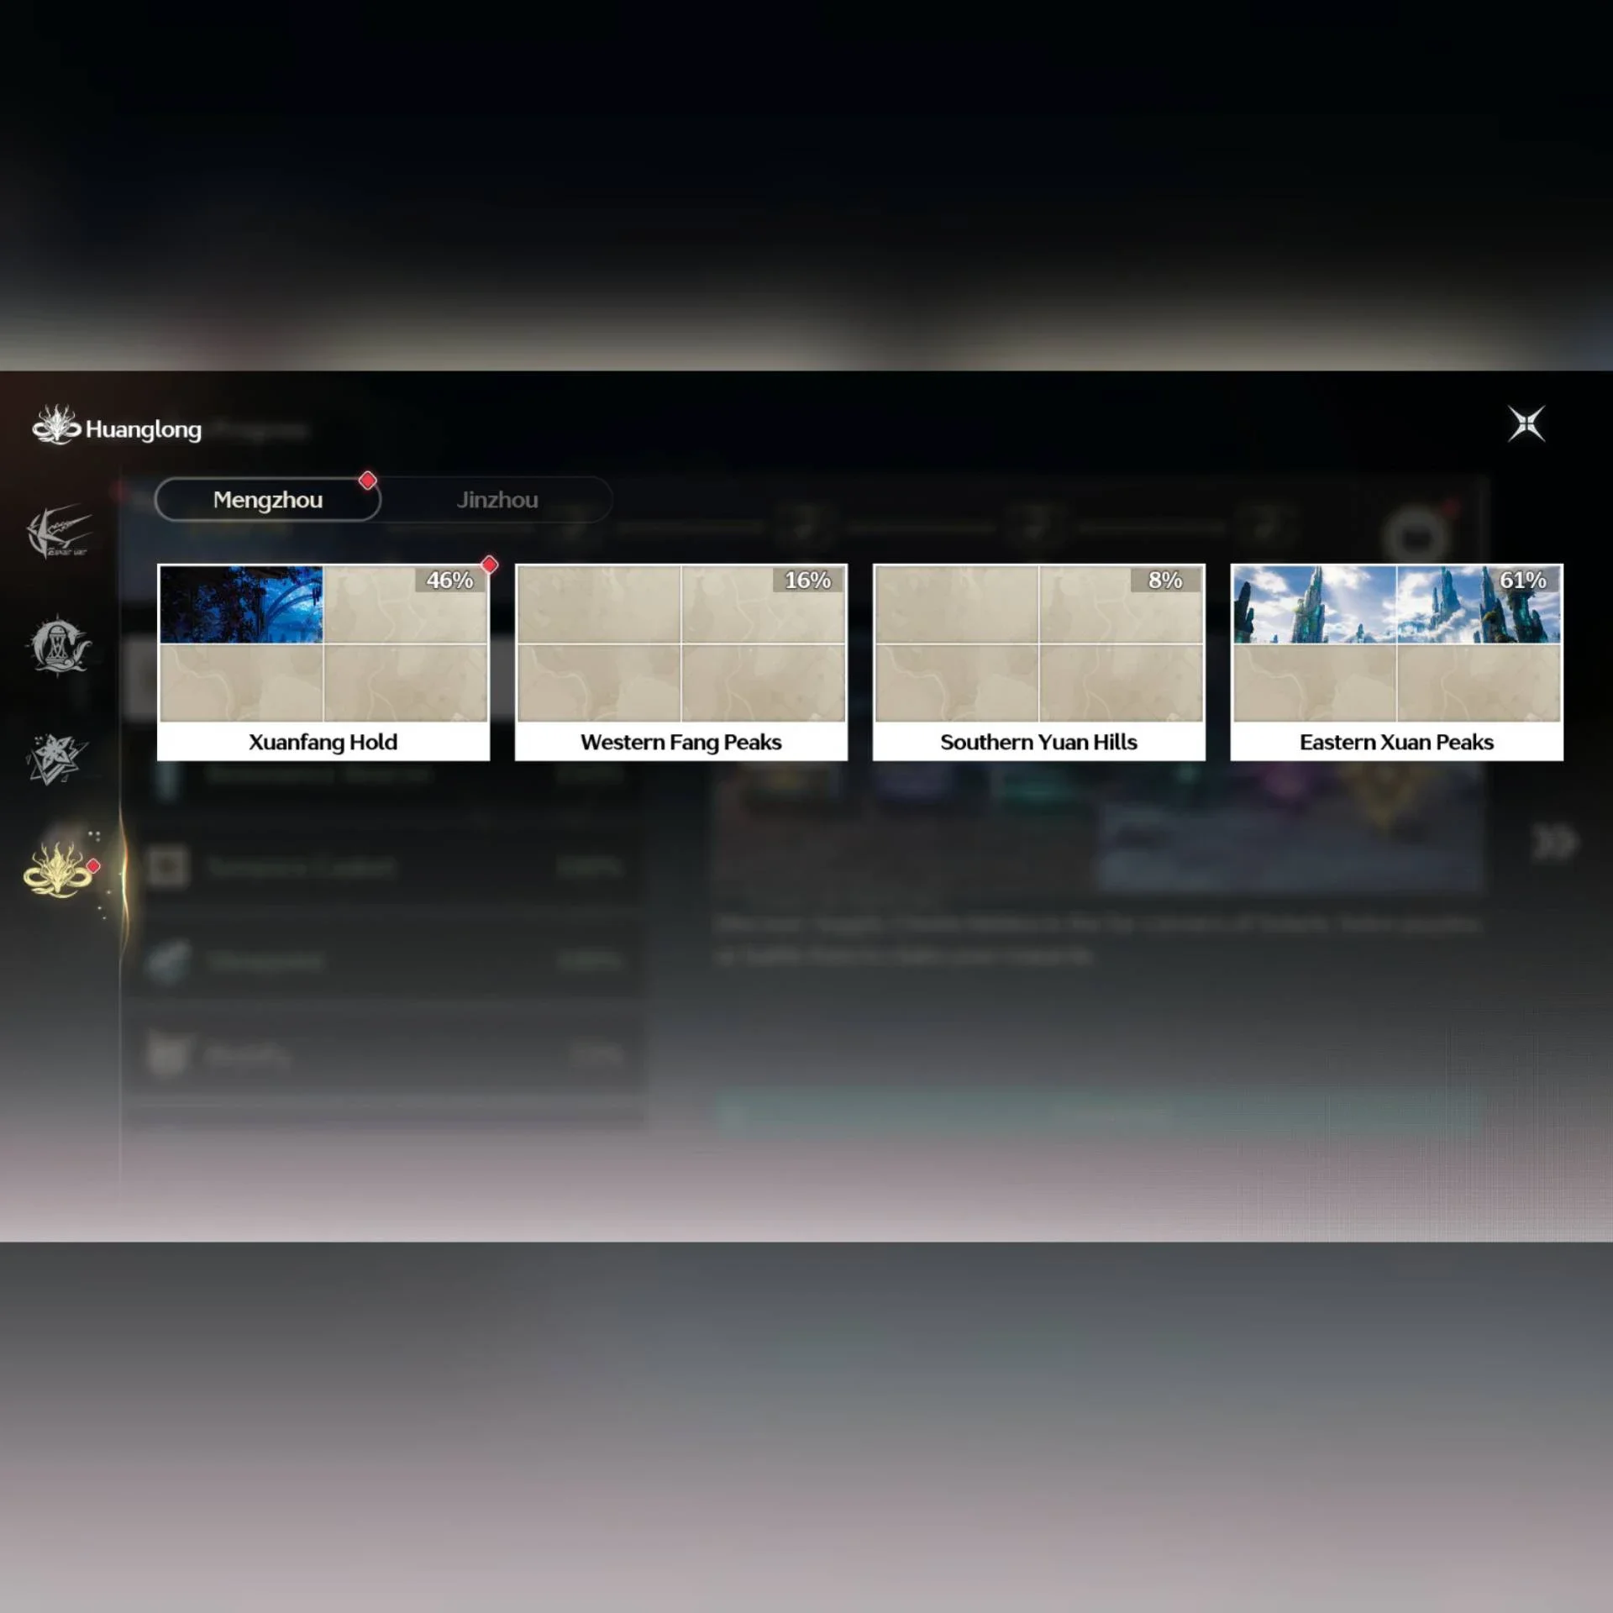Image resolution: width=1613 pixels, height=1613 pixels.
Task: Click the double-chevron arrow on the right edge
Action: 1554,843
